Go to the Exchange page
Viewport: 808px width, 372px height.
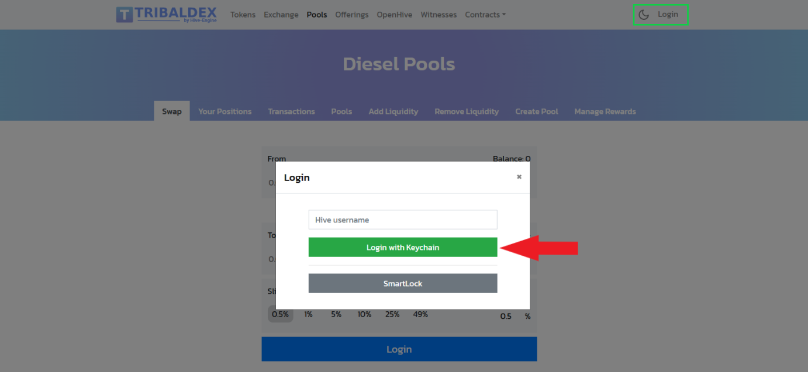(x=281, y=15)
